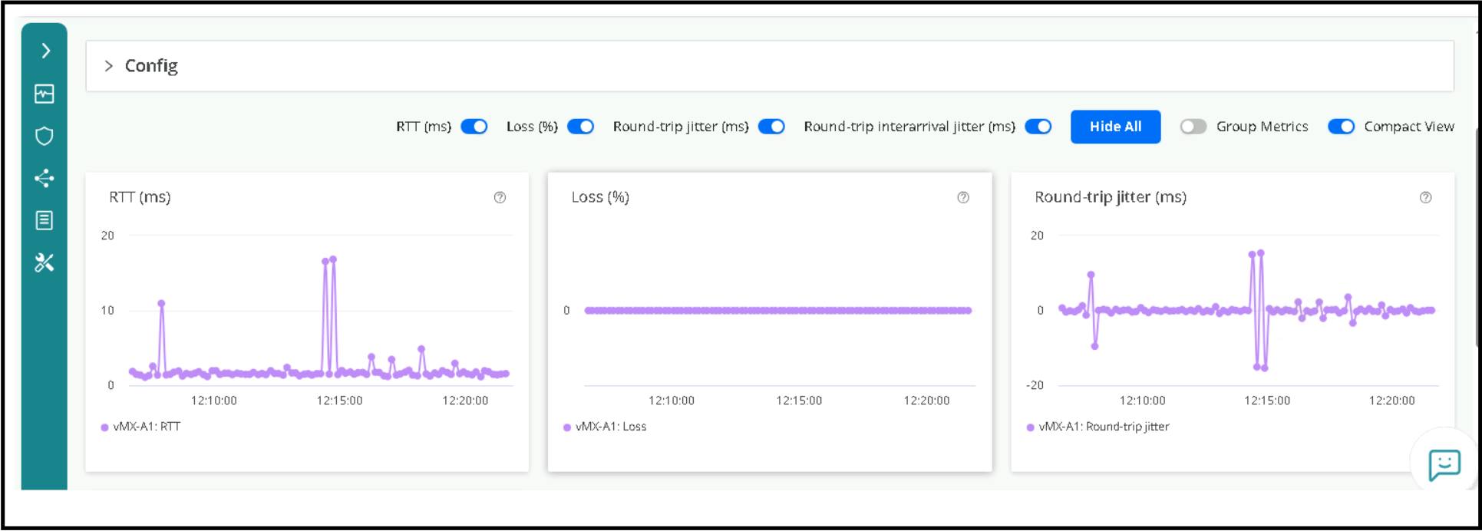The image size is (1482, 531).
Task: Open the security shield icon in sidebar
Action: point(45,136)
